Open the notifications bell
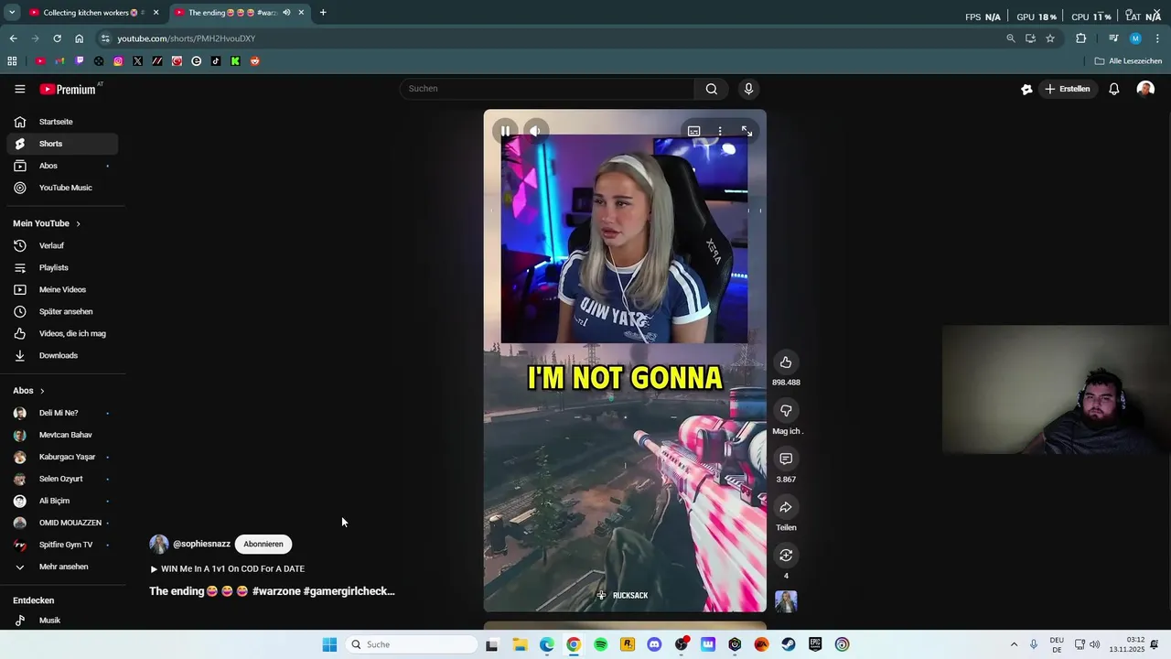Screen dimensions: 1171x659 [x=1113, y=89]
